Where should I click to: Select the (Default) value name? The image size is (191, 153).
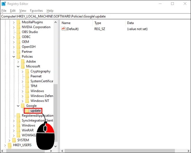tap(72, 29)
